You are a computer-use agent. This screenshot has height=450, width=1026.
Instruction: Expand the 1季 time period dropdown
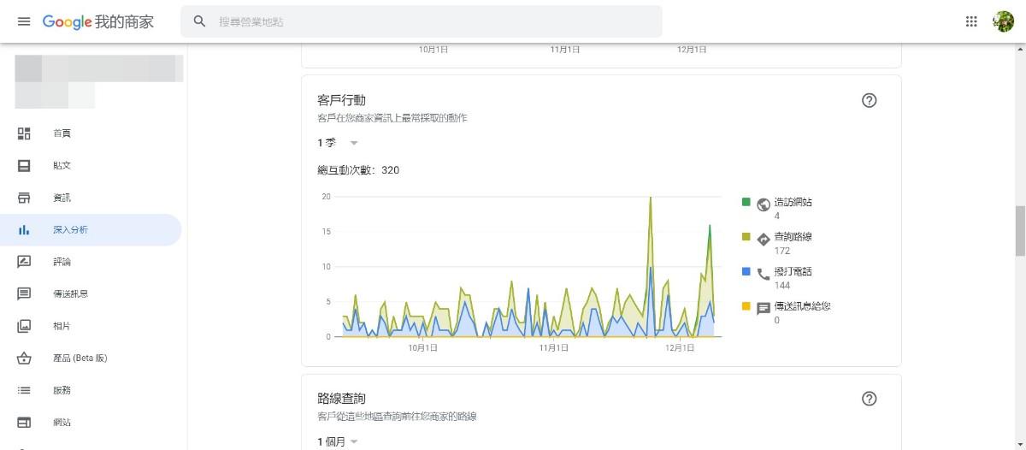click(338, 143)
